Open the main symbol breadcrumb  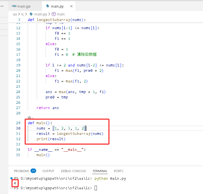click(x=60, y=14)
